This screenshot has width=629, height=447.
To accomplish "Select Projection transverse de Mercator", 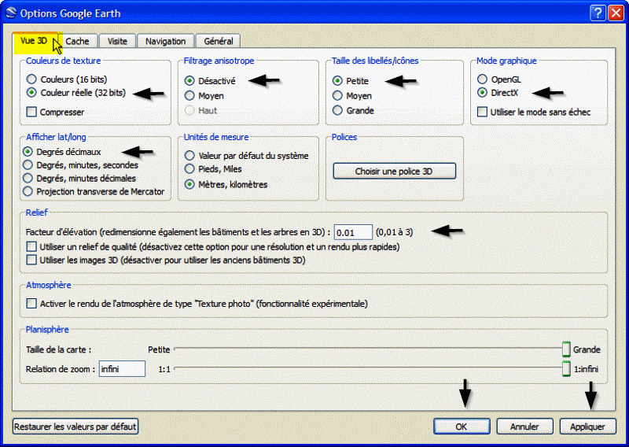I will click(x=28, y=191).
